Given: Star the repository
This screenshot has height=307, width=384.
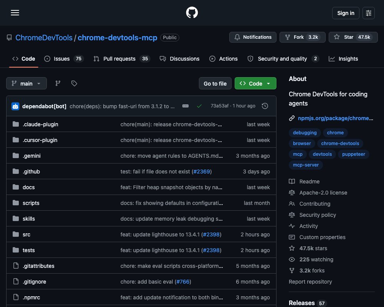Looking at the screenshot, I should [353, 37].
